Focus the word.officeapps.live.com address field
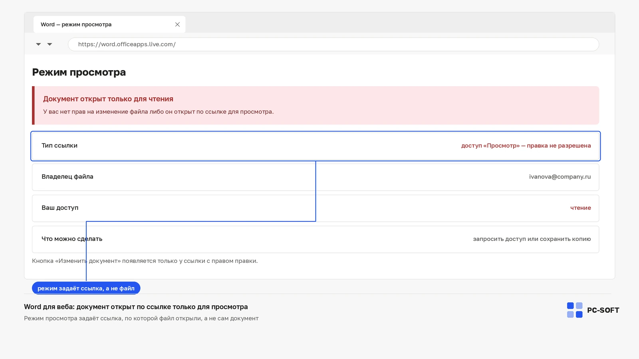639x359 pixels. [x=333, y=44]
